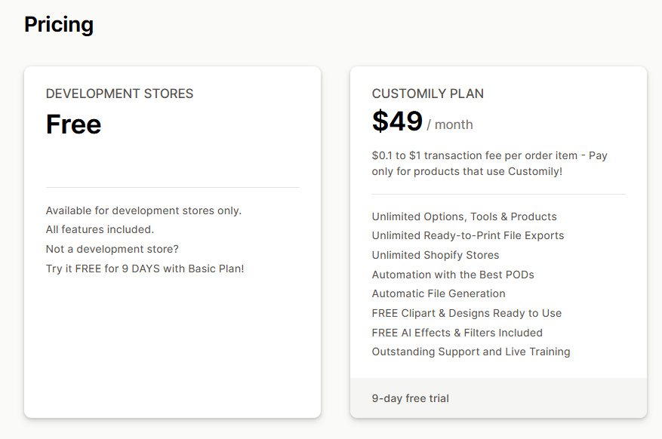Click 'Try it FREE for 9 DAYS' text
The width and height of the screenshot is (662, 439).
145,269
